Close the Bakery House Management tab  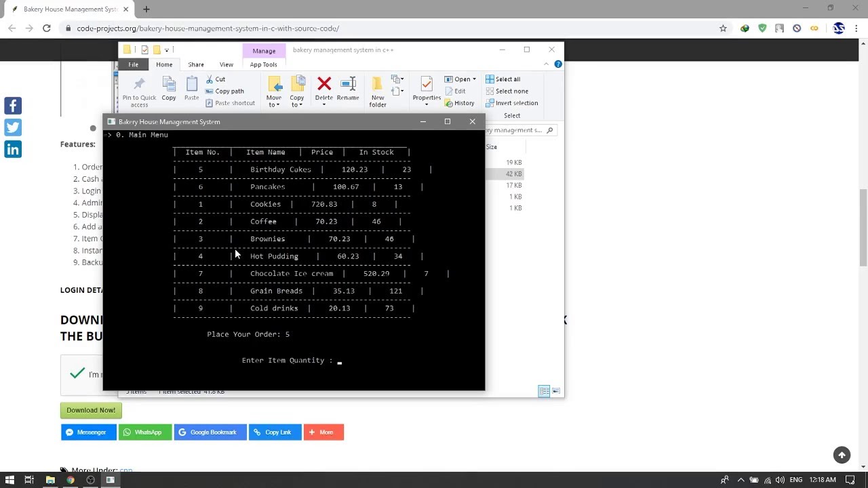click(x=125, y=9)
